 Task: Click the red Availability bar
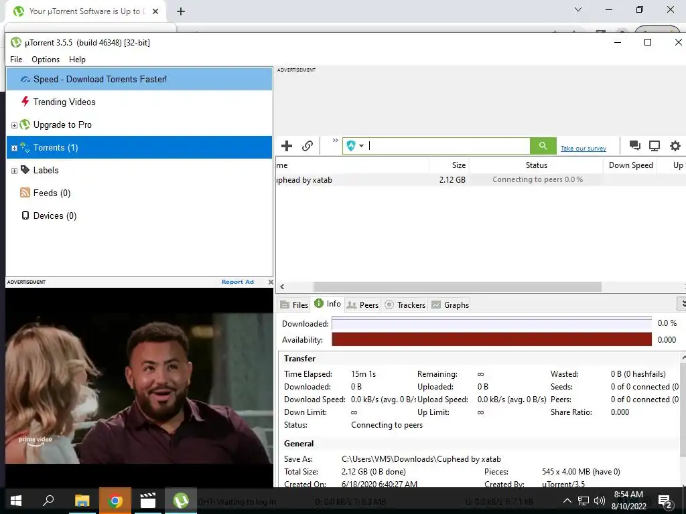(x=491, y=339)
